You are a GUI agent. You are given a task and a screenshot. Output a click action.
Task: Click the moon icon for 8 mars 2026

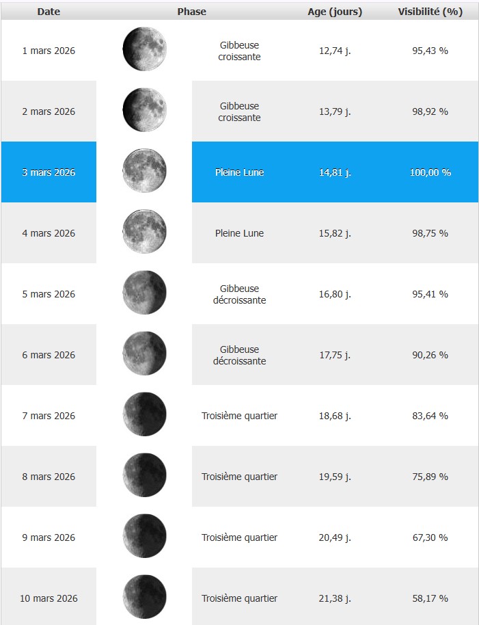pos(144,475)
